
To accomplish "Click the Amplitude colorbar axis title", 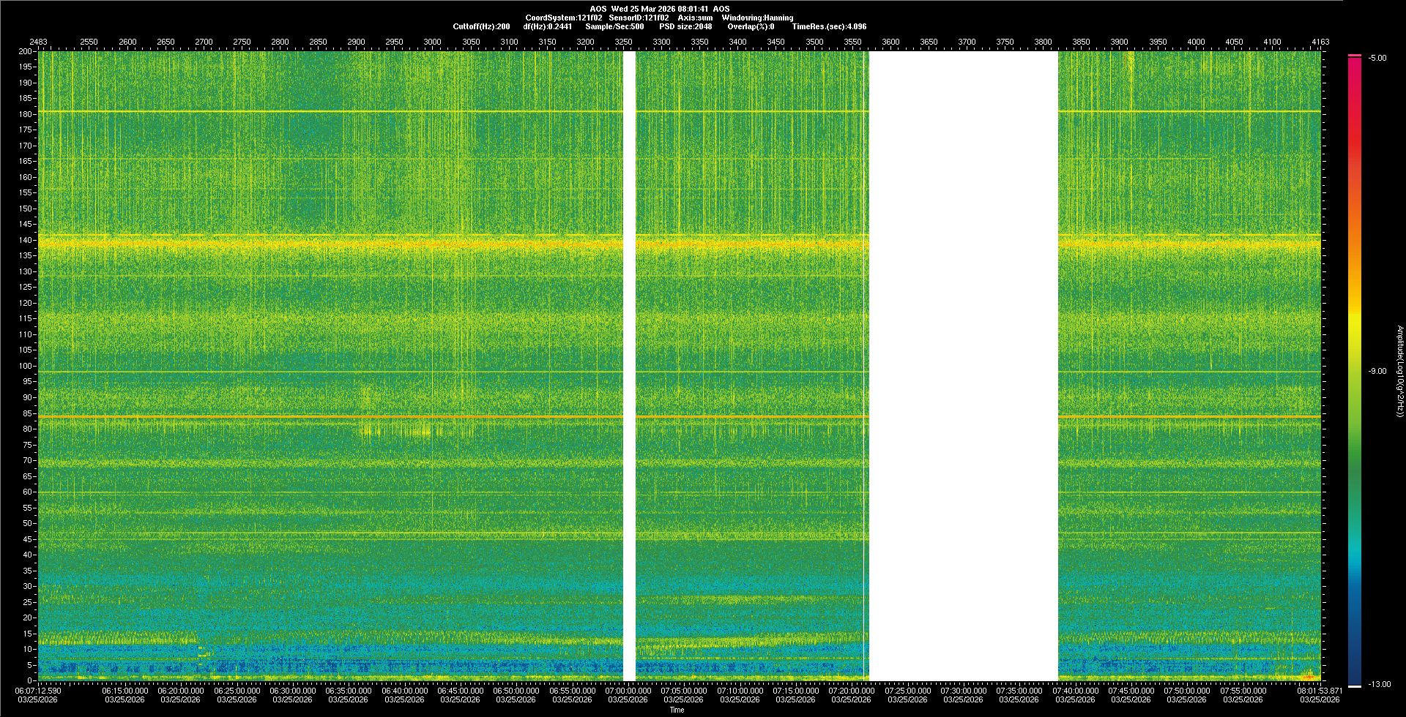I will click(1399, 372).
